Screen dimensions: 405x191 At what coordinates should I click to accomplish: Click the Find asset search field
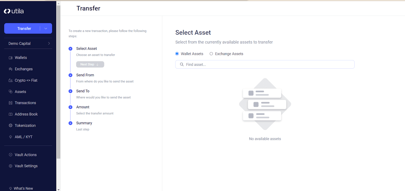click(265, 64)
